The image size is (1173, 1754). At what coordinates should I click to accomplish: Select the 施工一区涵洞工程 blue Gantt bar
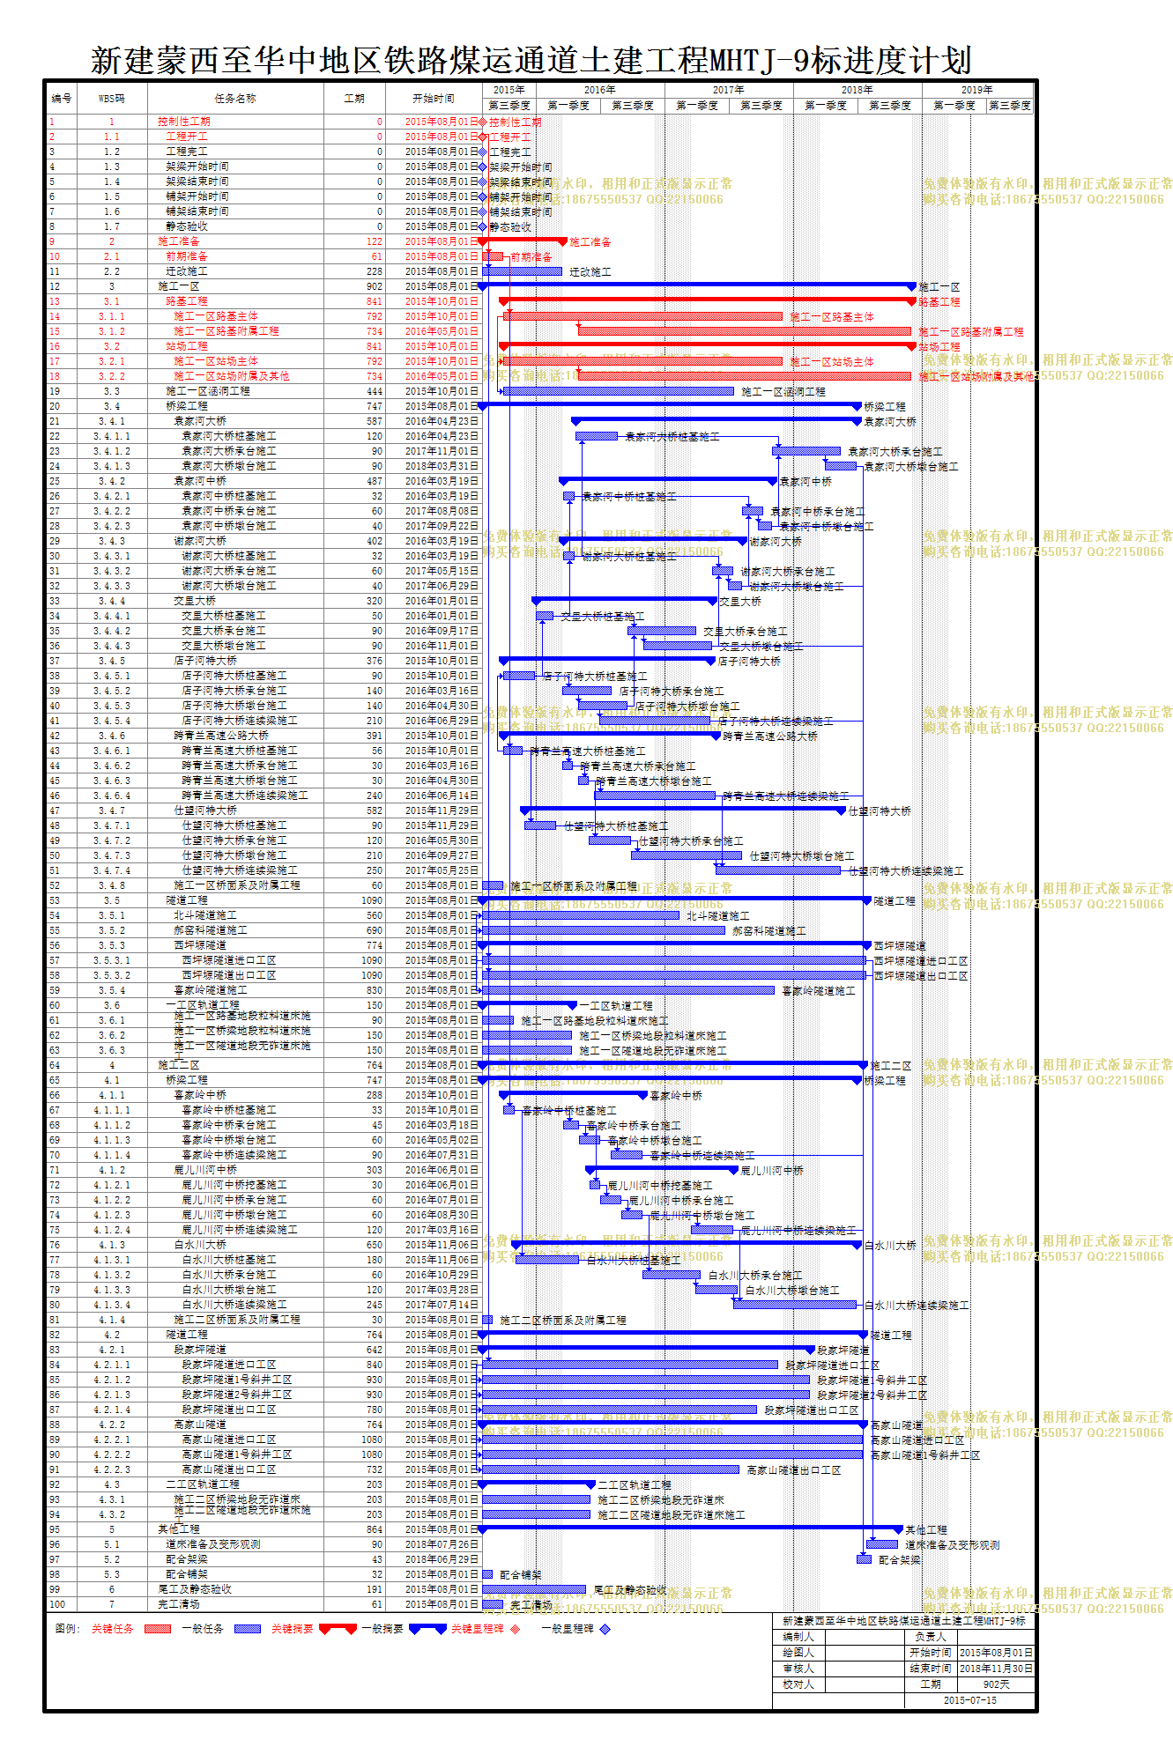[619, 391]
